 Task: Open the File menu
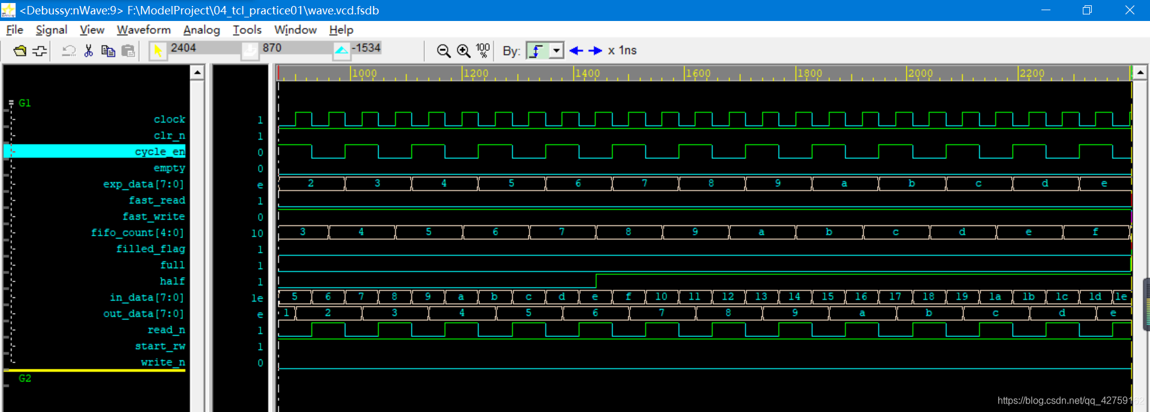14,29
